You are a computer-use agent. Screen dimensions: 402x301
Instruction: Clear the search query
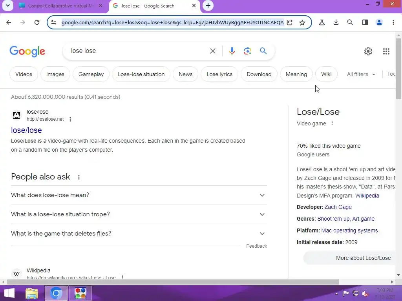tap(212, 51)
